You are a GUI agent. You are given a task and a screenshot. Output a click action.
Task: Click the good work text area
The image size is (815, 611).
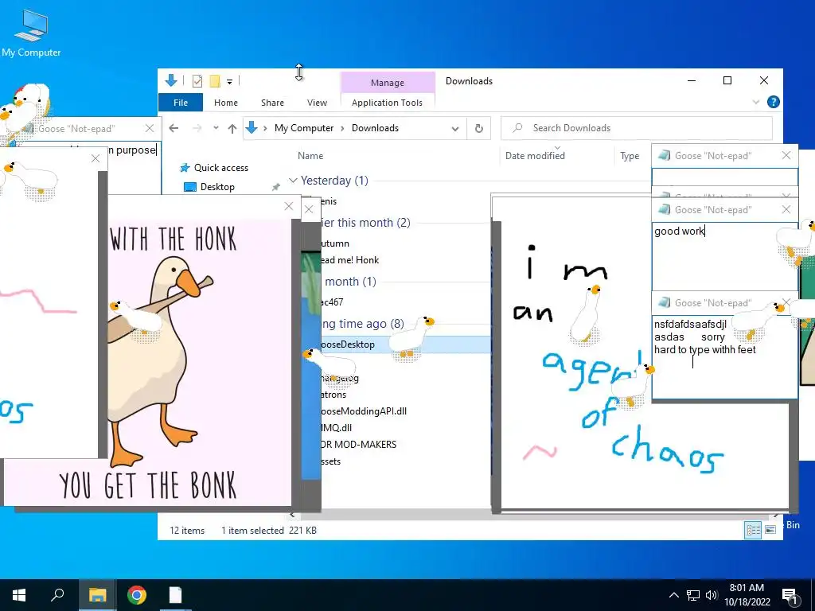coord(724,257)
